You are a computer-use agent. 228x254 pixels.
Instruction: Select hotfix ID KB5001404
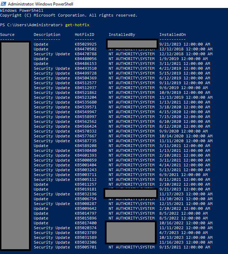coord(86,165)
